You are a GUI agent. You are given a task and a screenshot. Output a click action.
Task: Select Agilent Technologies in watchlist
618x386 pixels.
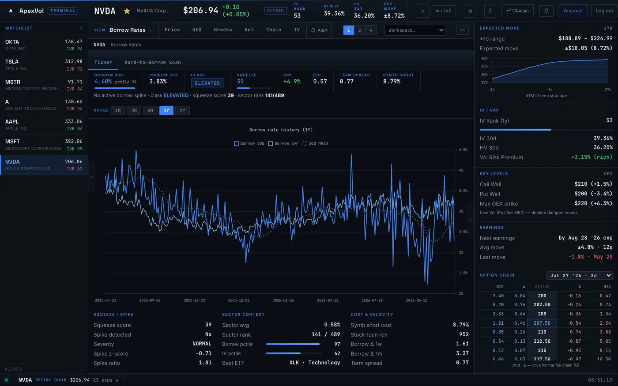(x=44, y=105)
